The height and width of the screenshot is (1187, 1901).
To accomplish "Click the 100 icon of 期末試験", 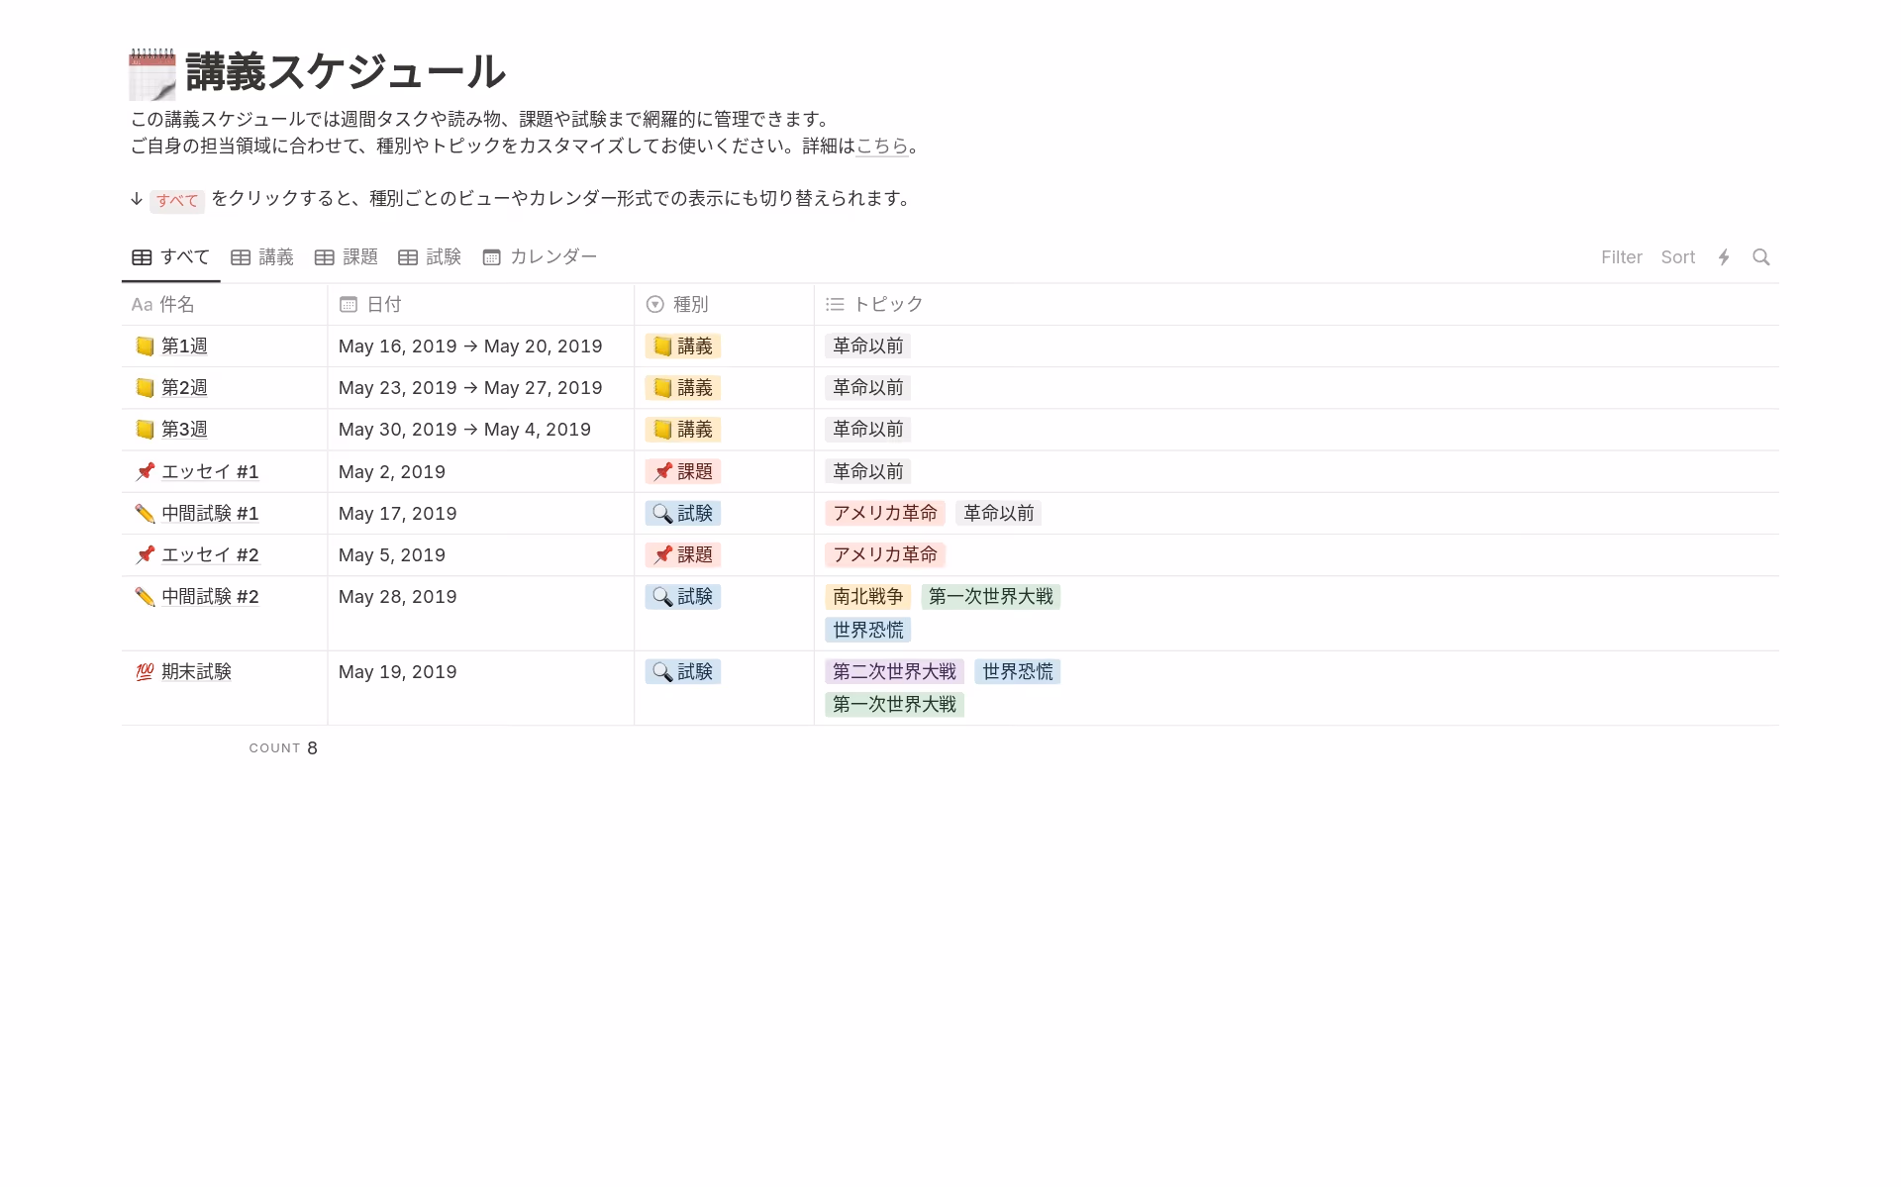I will click(145, 672).
